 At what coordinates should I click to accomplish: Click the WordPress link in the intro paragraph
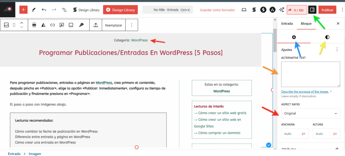coord(104,83)
